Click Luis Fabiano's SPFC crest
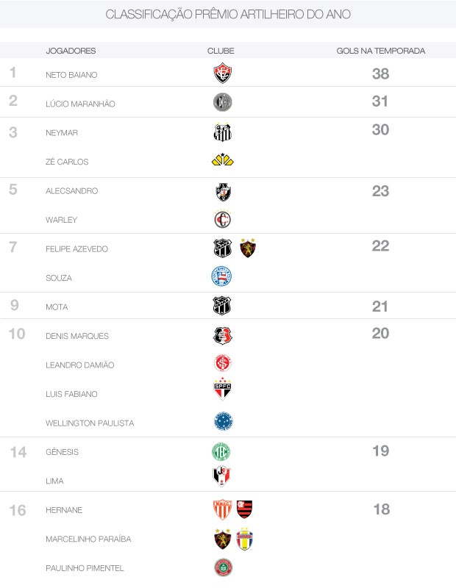The image size is (456, 588). [222, 390]
